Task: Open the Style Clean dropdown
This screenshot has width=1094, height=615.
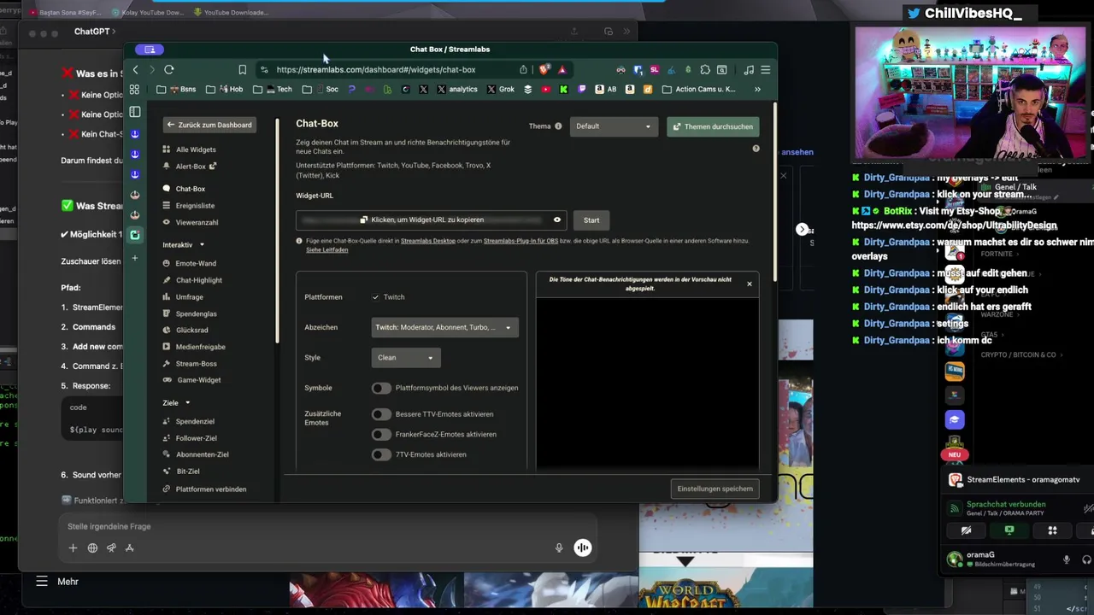Action: 405,358
